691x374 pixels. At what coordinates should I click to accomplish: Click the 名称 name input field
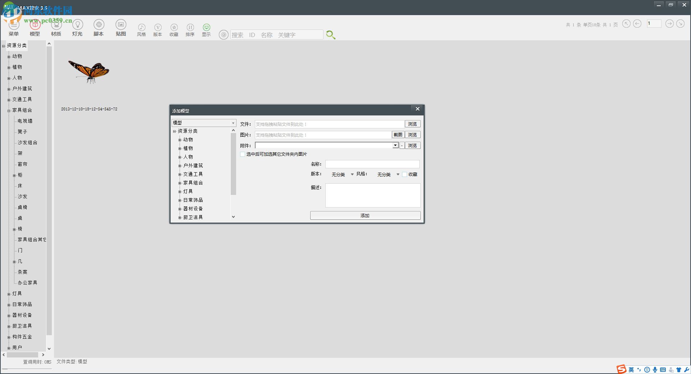coord(372,164)
